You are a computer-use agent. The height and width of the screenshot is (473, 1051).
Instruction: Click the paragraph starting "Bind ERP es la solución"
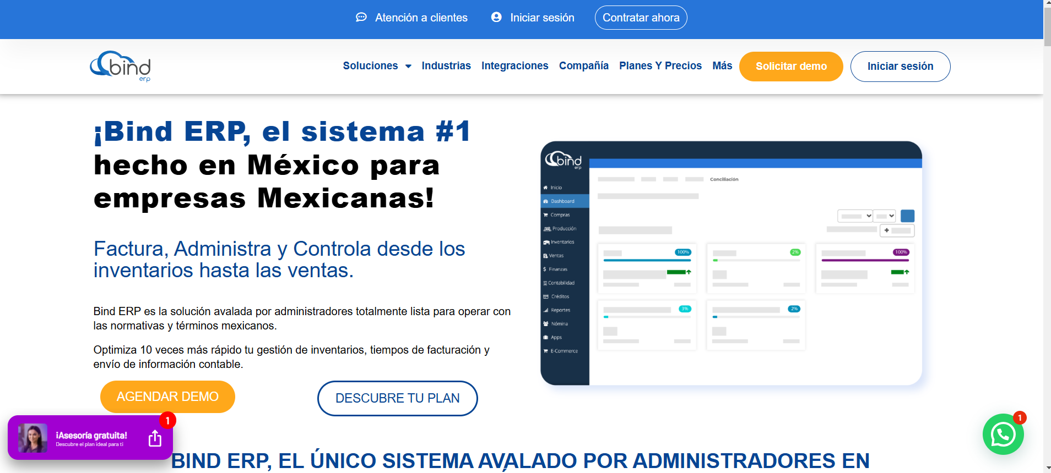[302, 318]
